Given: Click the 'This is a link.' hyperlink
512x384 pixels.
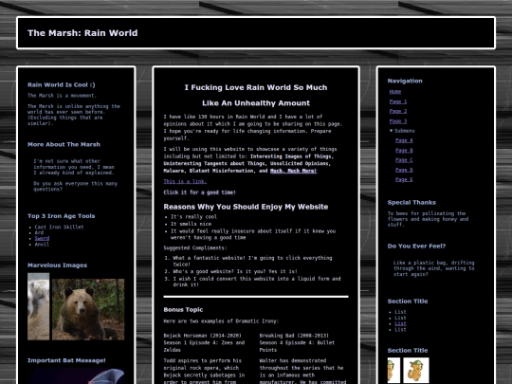Looking at the screenshot, I should point(185,181).
